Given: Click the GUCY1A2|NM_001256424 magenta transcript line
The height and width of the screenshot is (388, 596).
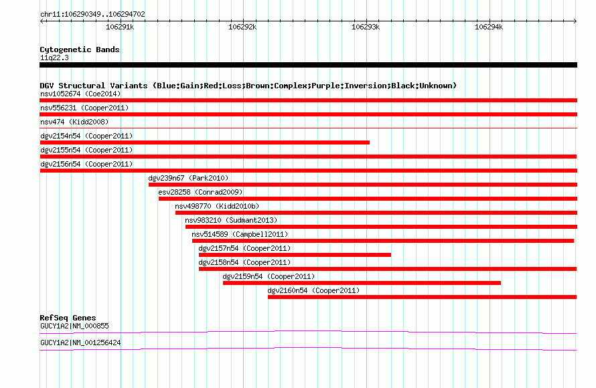Looking at the screenshot, I should 308,349.
